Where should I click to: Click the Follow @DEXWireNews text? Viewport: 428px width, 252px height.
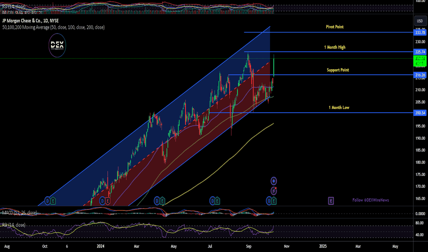coord(371,200)
